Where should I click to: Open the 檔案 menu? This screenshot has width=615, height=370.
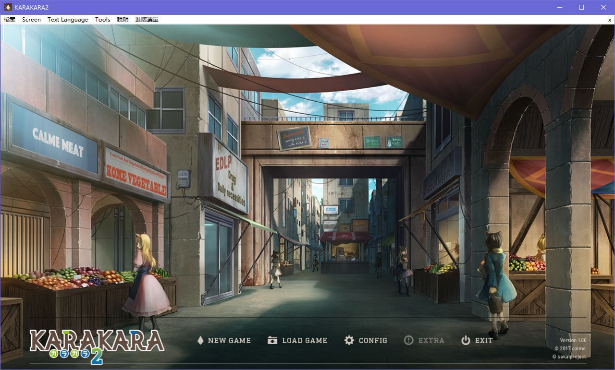point(9,20)
